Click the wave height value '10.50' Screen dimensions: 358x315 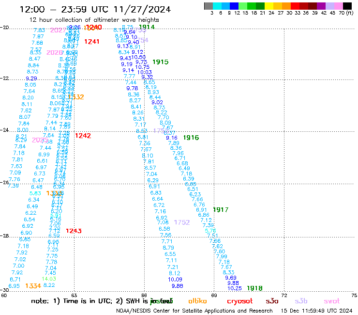pyautogui.click(x=138, y=57)
